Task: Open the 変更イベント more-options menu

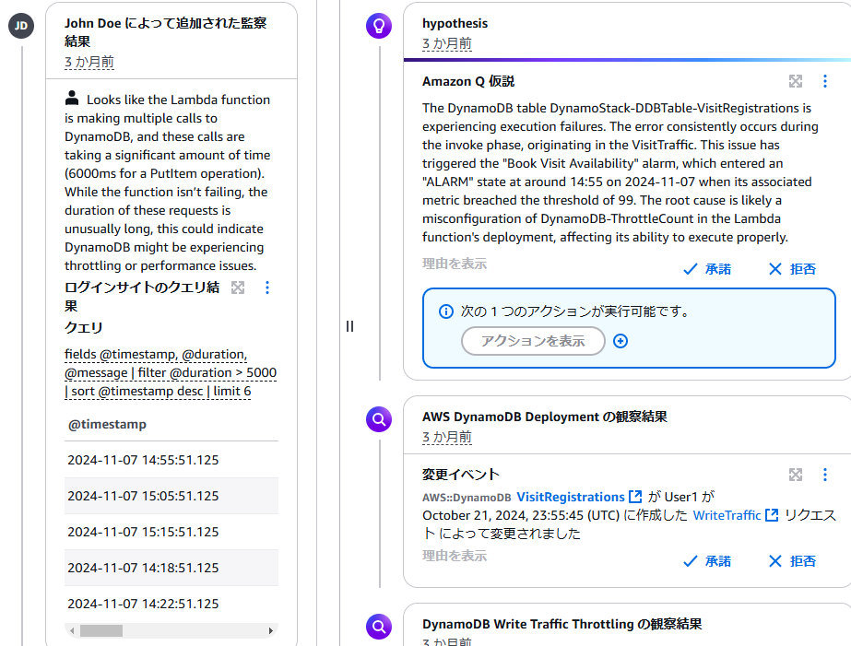Action: (825, 475)
